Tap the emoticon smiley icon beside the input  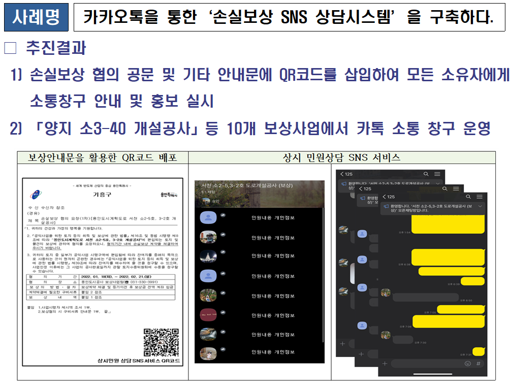(x=467, y=363)
